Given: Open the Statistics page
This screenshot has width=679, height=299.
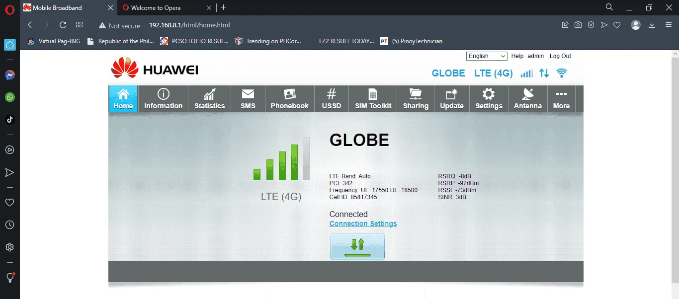Looking at the screenshot, I should (x=209, y=99).
